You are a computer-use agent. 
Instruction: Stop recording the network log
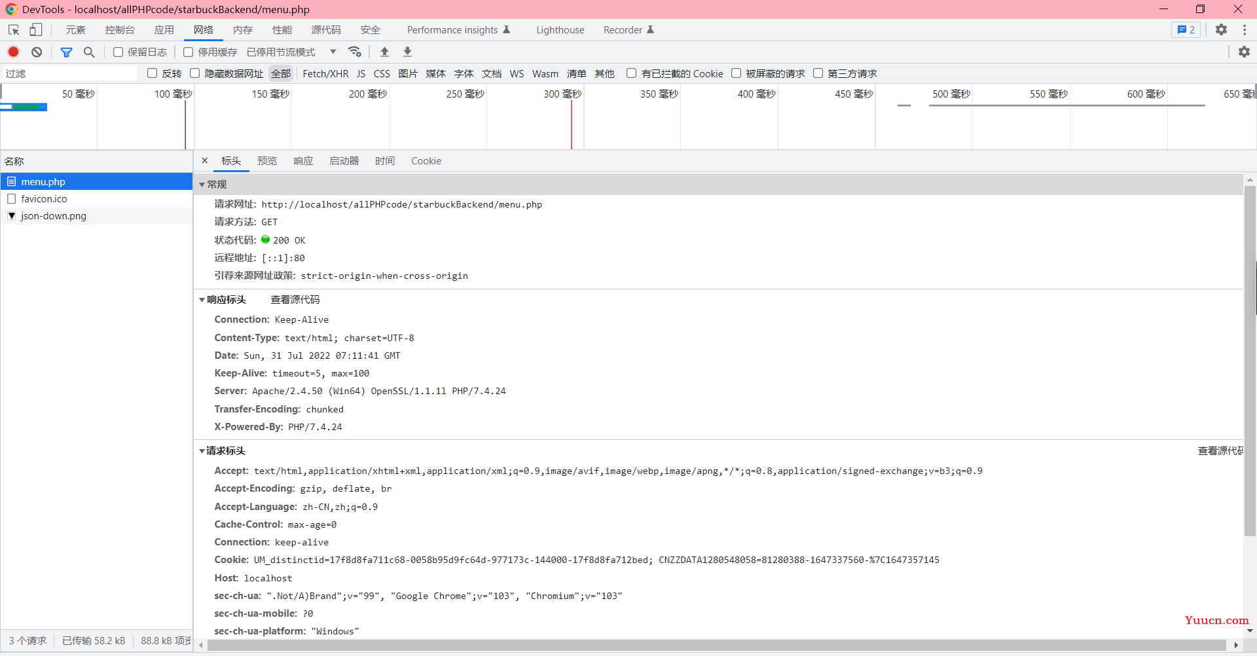(13, 52)
